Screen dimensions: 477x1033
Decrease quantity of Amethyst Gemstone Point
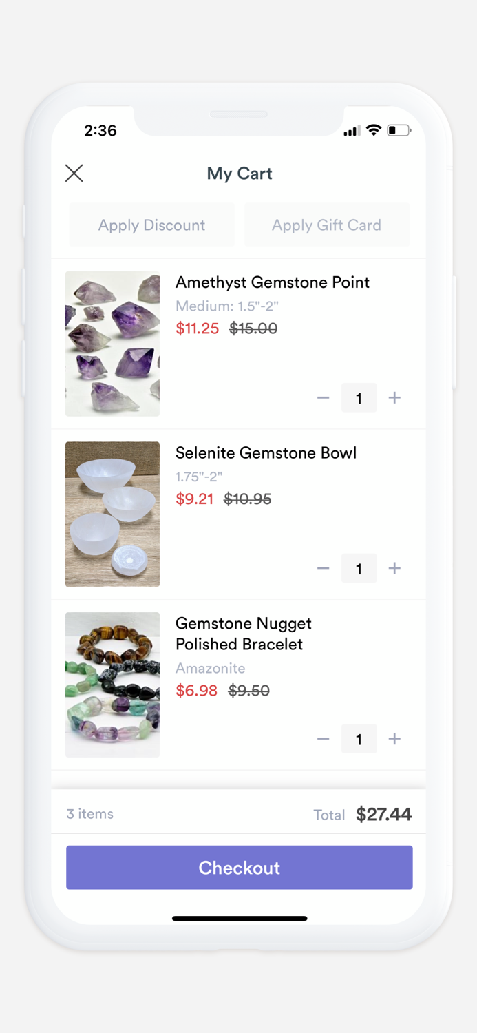pos(323,397)
